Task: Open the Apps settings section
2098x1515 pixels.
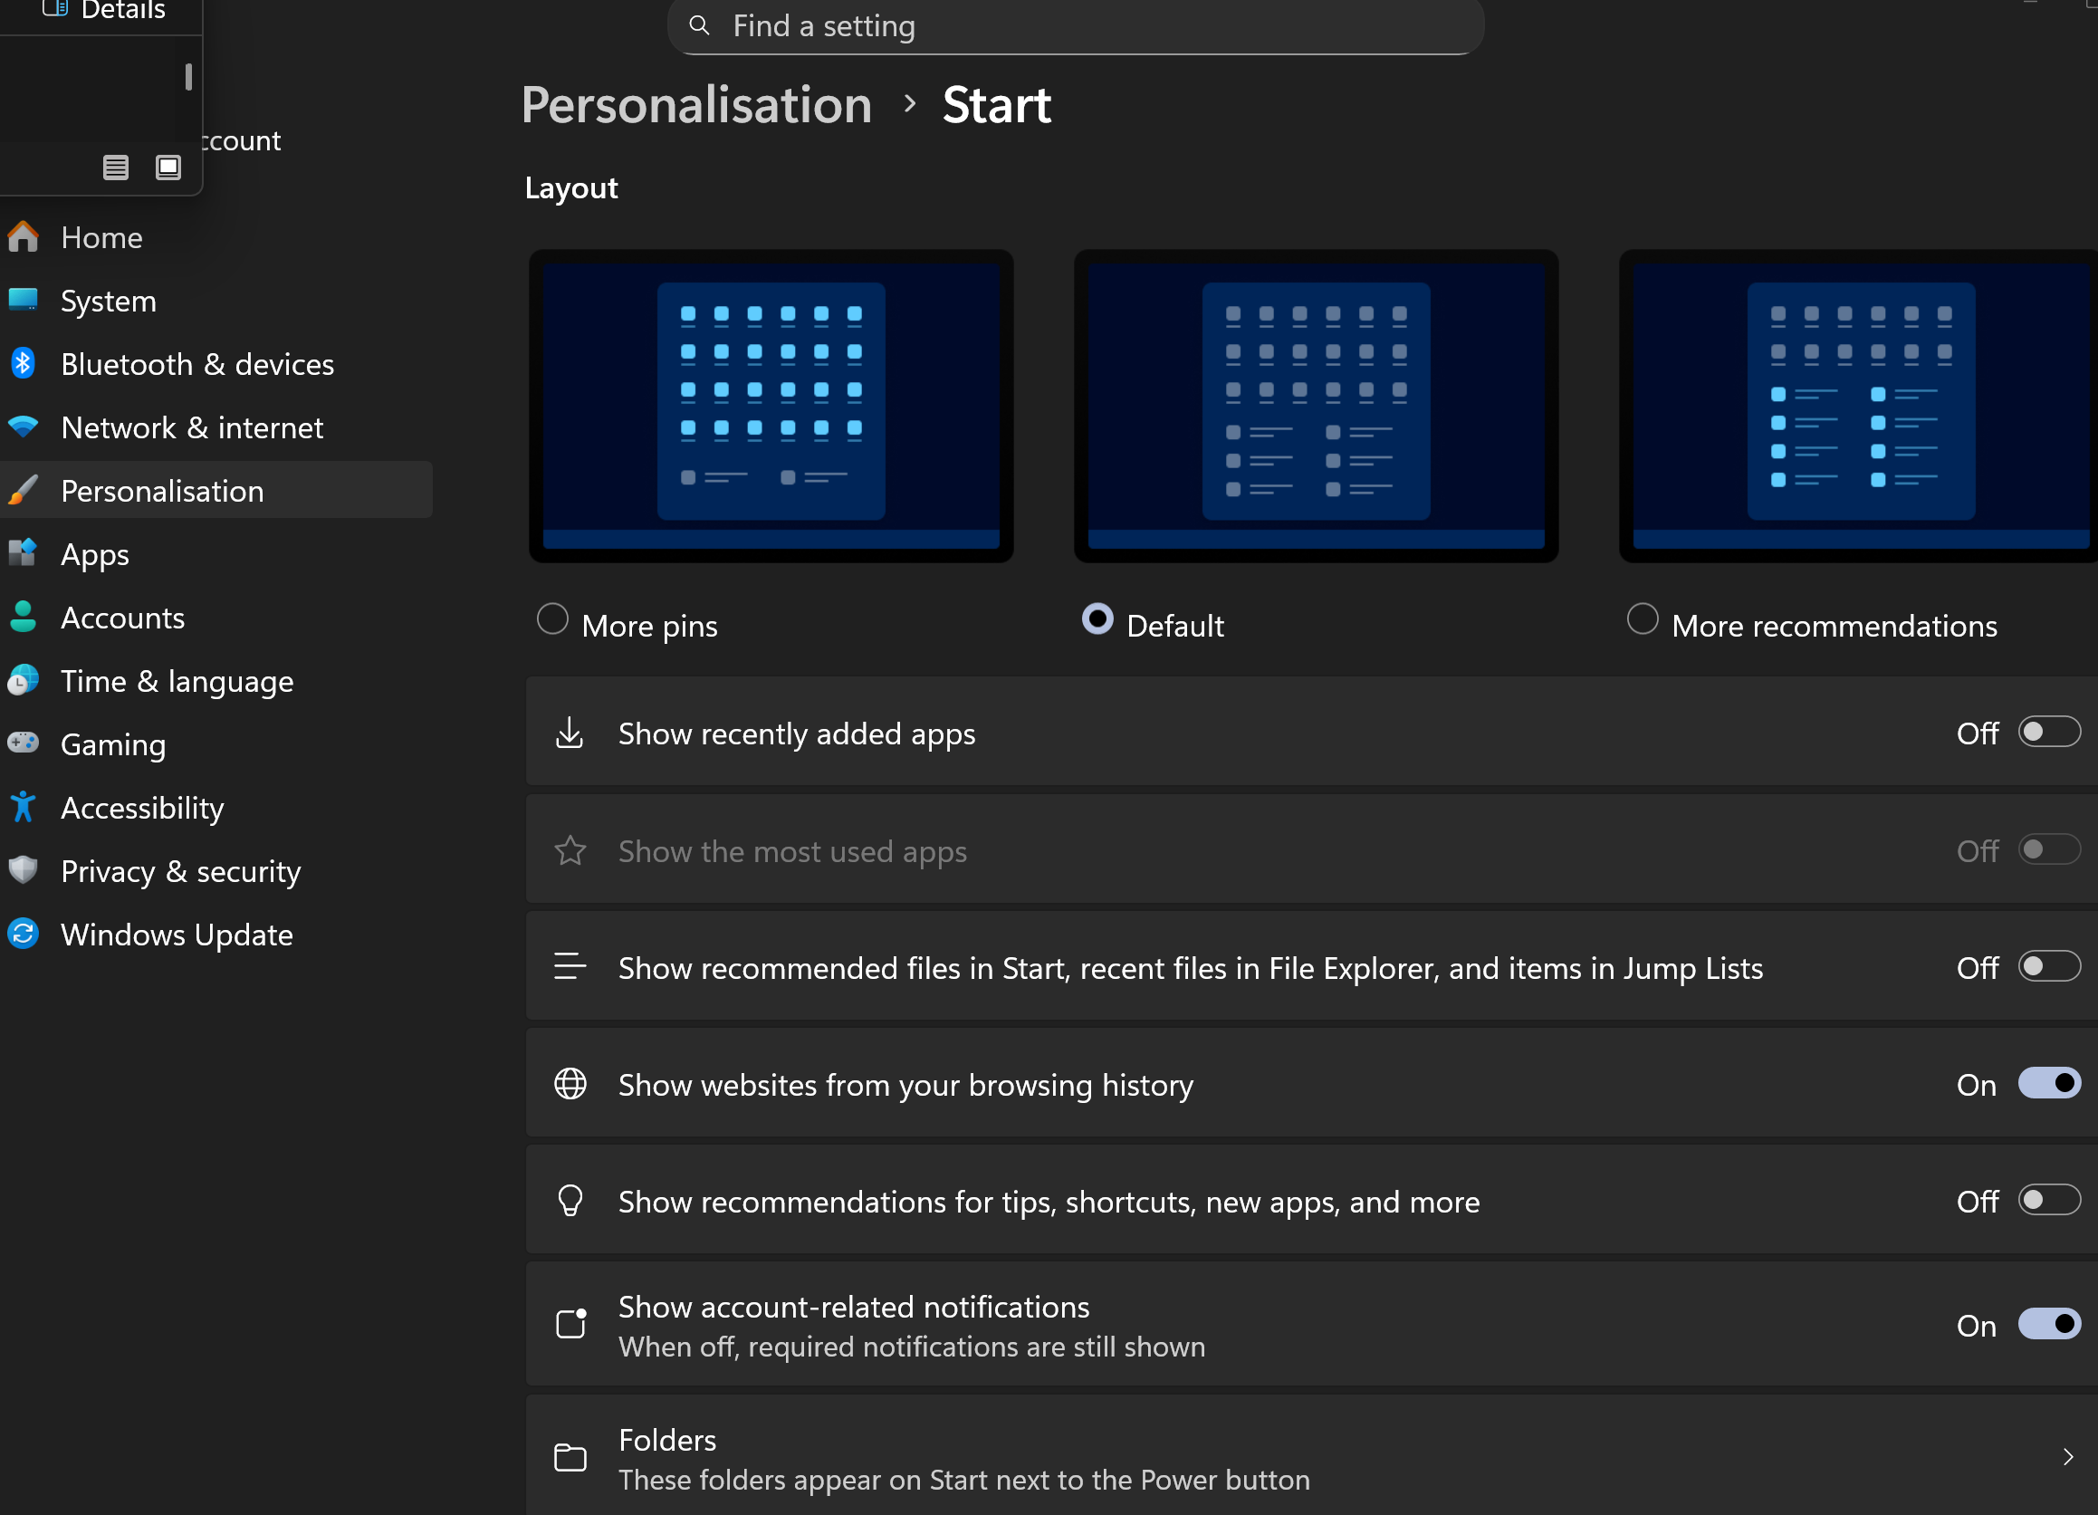Action: point(94,554)
